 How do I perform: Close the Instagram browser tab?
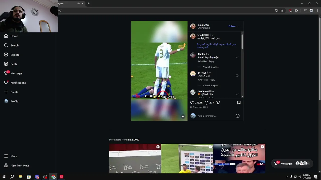[x=83, y=3]
